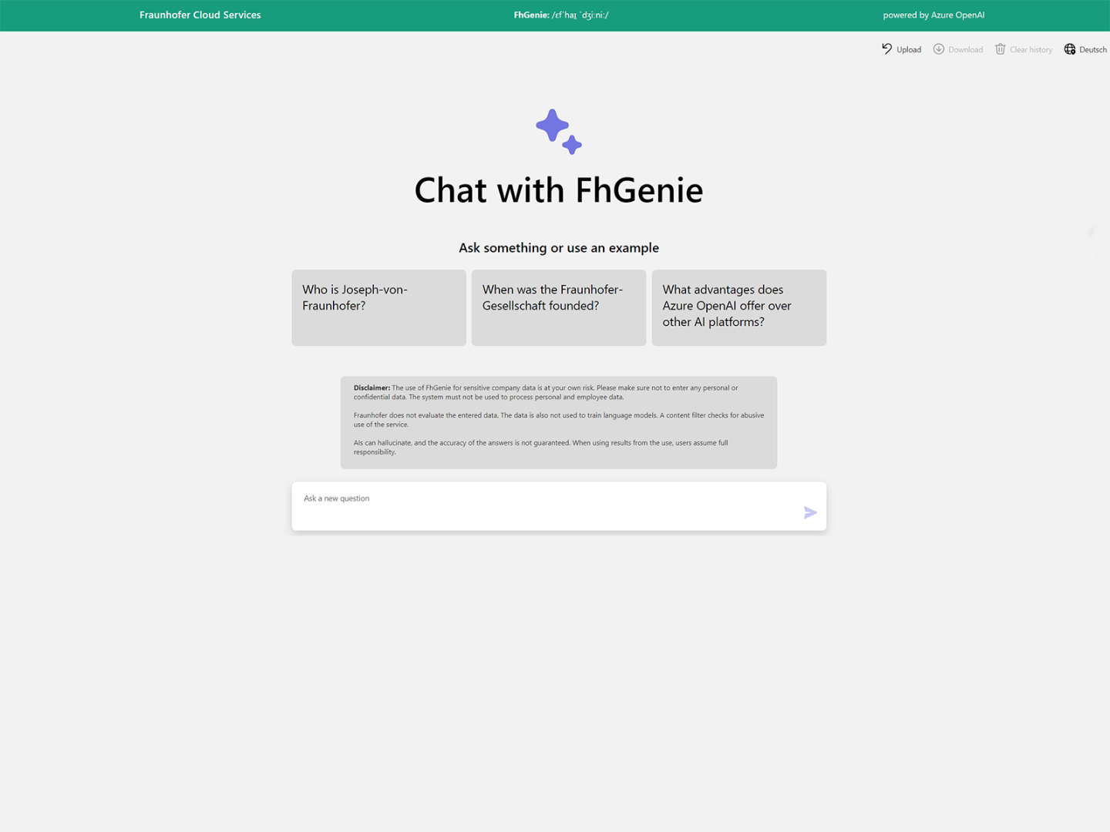This screenshot has height=832, width=1110.
Task: Click the Deutsch language switch
Action: (x=1091, y=49)
